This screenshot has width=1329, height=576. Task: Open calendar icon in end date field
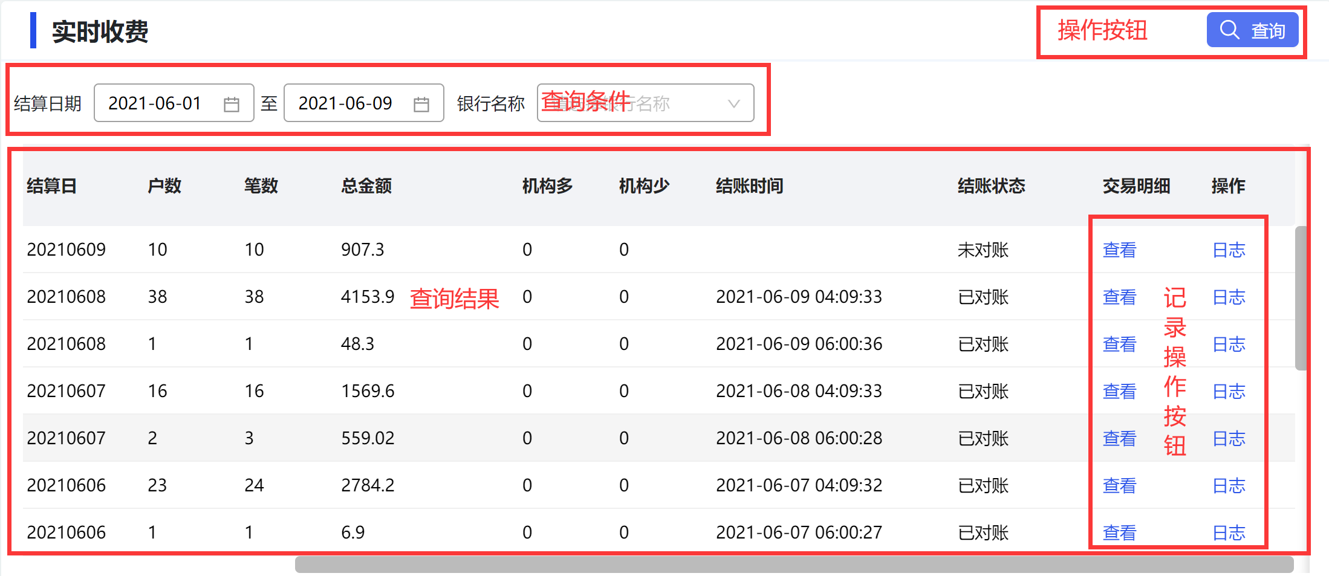421,104
